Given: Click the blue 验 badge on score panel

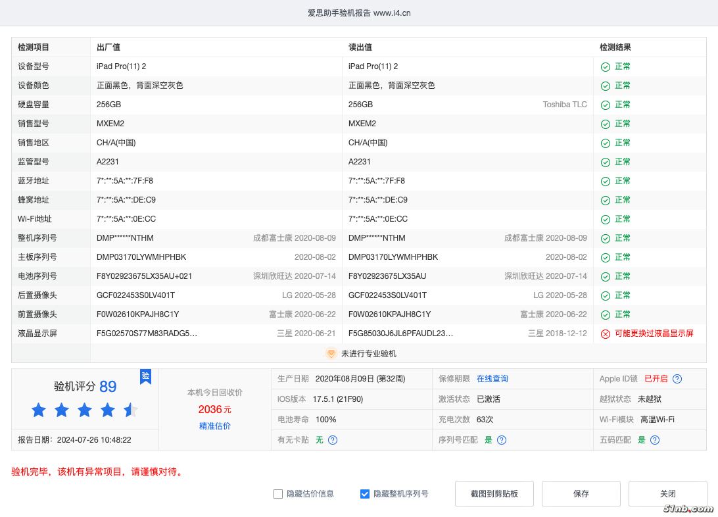Looking at the screenshot, I should pos(145,376).
